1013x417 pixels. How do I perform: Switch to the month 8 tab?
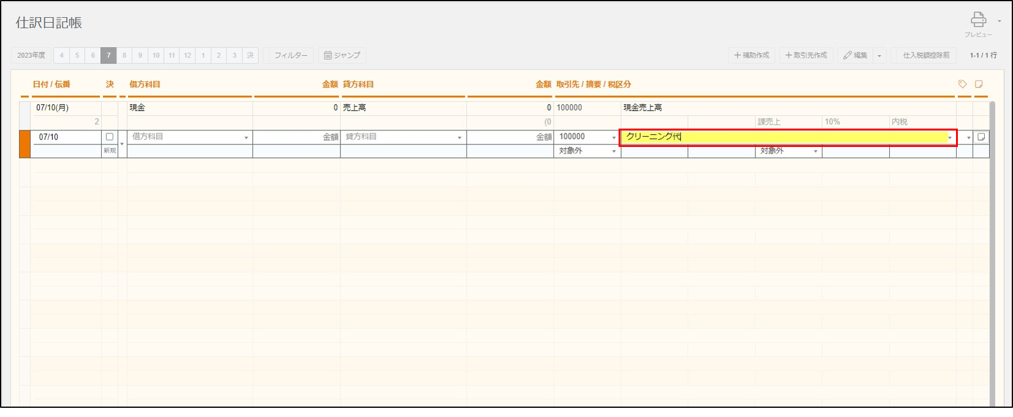click(x=124, y=55)
